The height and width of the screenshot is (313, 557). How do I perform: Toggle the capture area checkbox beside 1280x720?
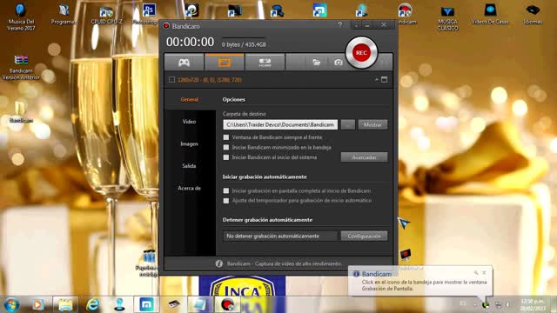coord(171,79)
